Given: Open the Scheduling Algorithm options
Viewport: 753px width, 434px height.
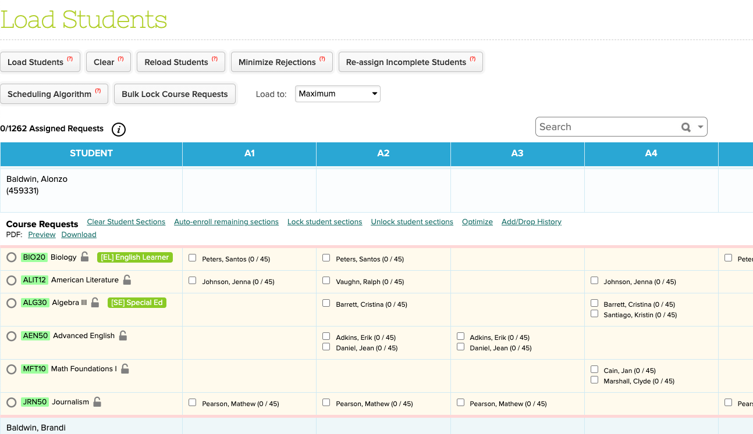Looking at the screenshot, I should point(54,94).
